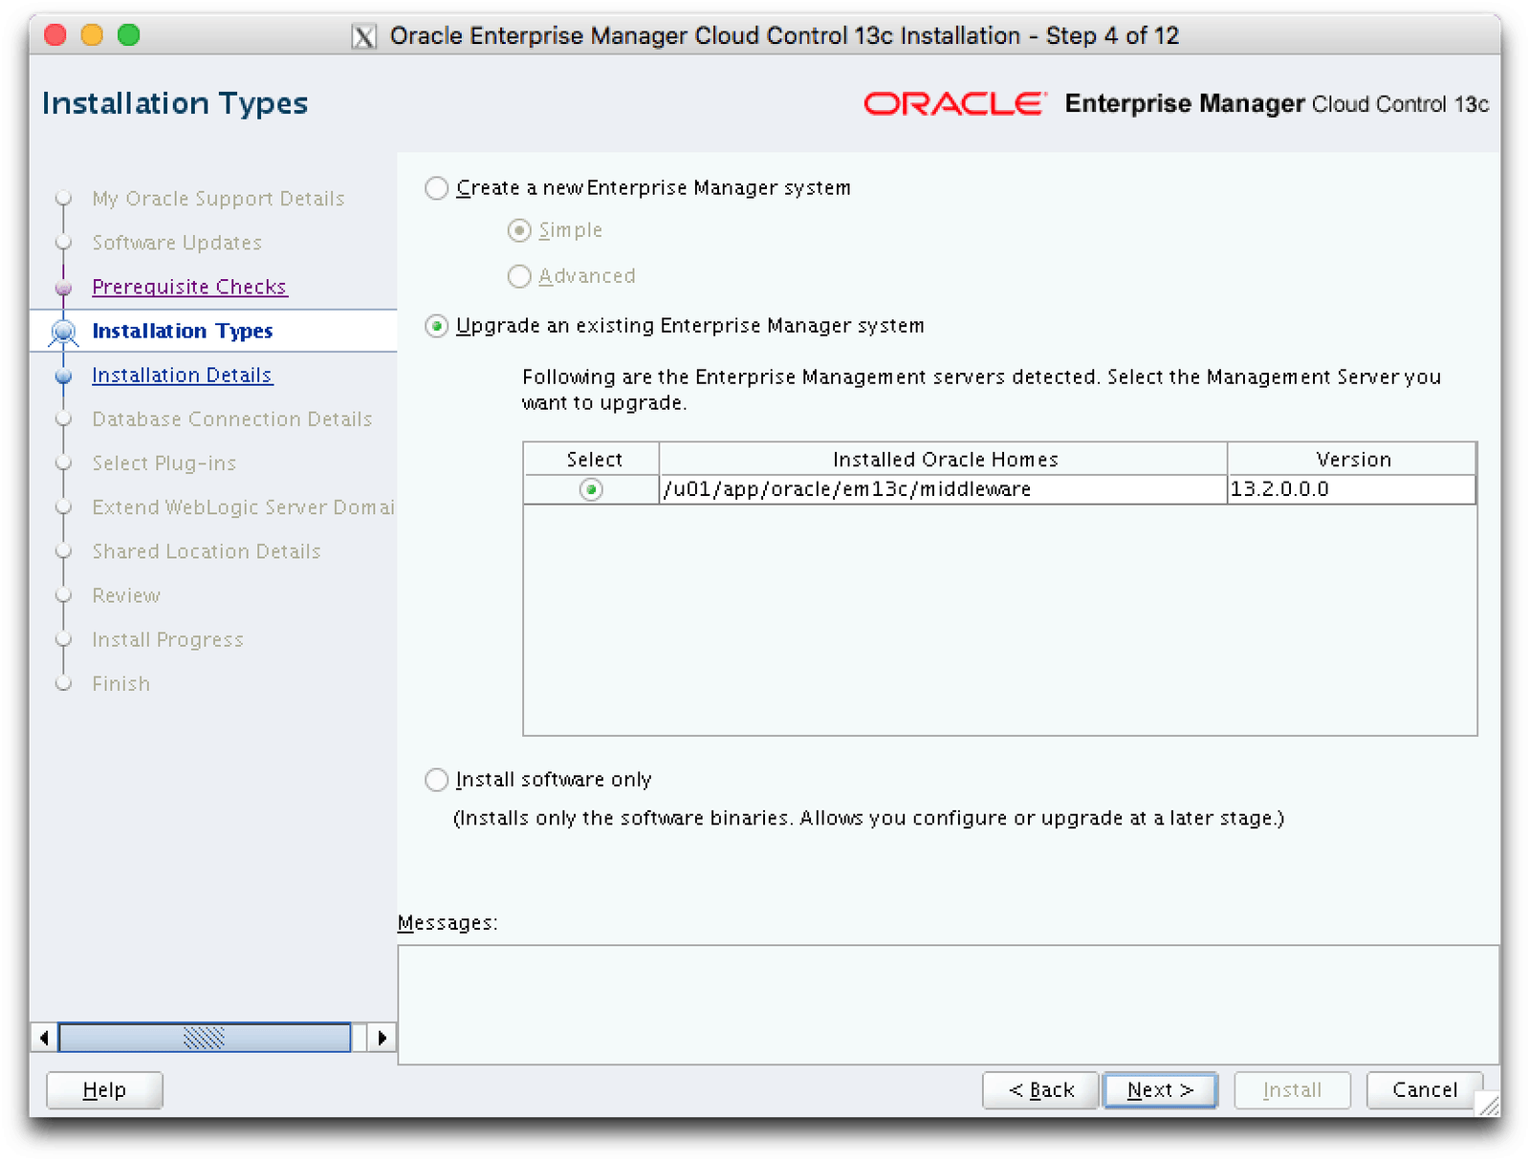Open Help for the installer
Viewport: 1530px width, 1161px height.
[104, 1090]
